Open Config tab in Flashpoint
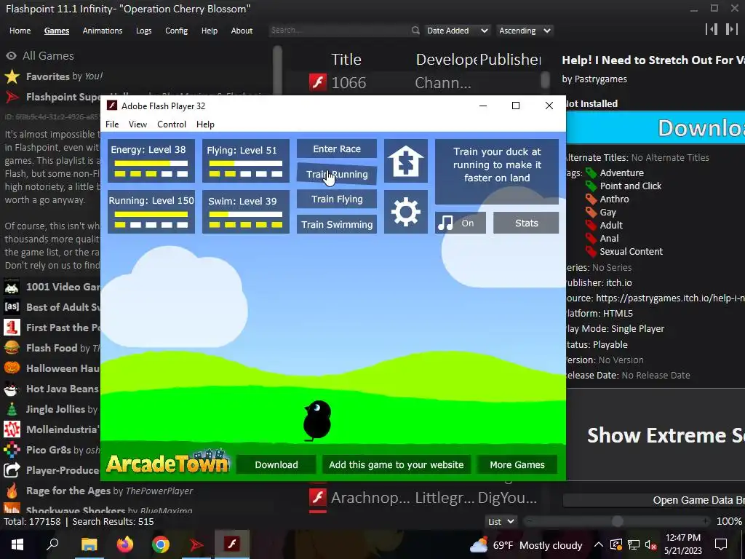Image resolution: width=745 pixels, height=559 pixels. (176, 31)
